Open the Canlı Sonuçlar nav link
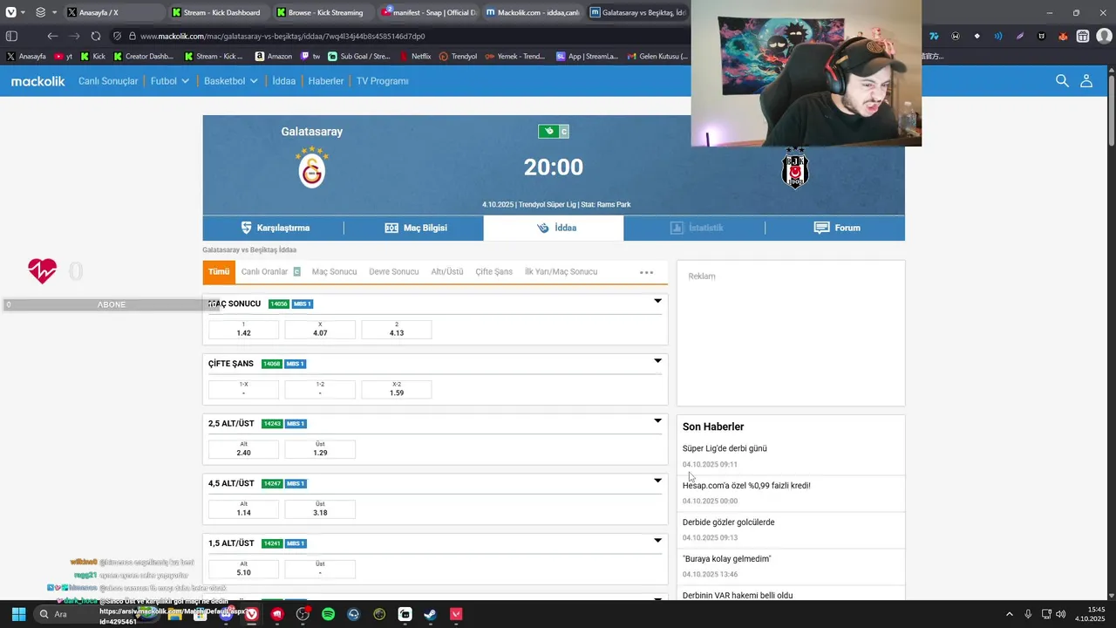Image resolution: width=1116 pixels, height=628 pixels. [108, 81]
